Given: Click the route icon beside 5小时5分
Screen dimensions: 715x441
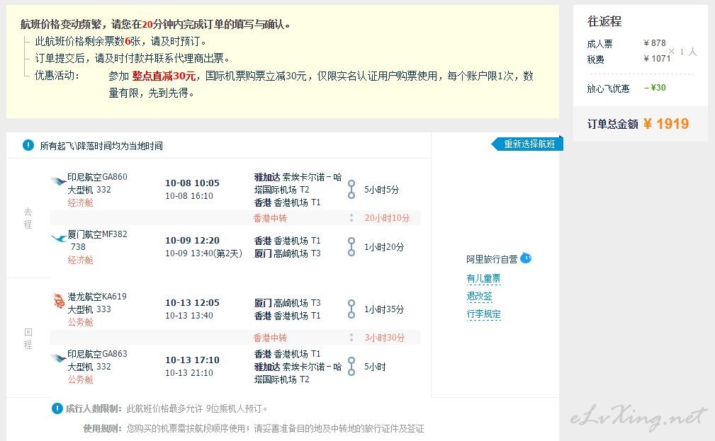Looking at the screenshot, I should coord(351,190).
